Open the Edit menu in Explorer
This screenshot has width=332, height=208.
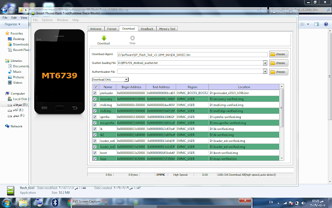click(14, 18)
